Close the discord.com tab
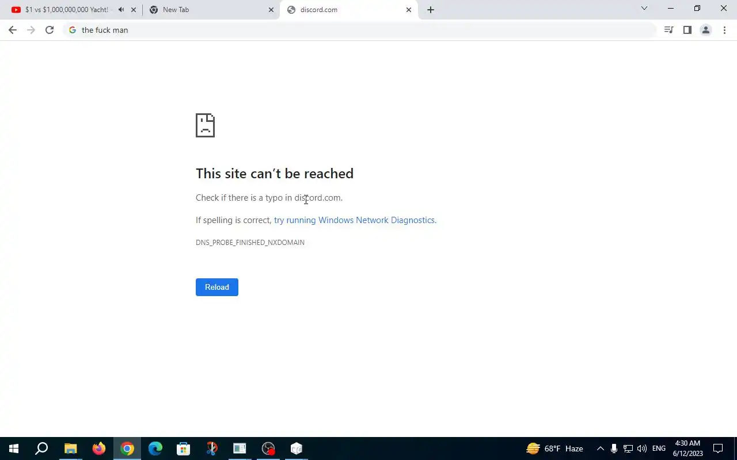This screenshot has height=460, width=737. [409, 10]
